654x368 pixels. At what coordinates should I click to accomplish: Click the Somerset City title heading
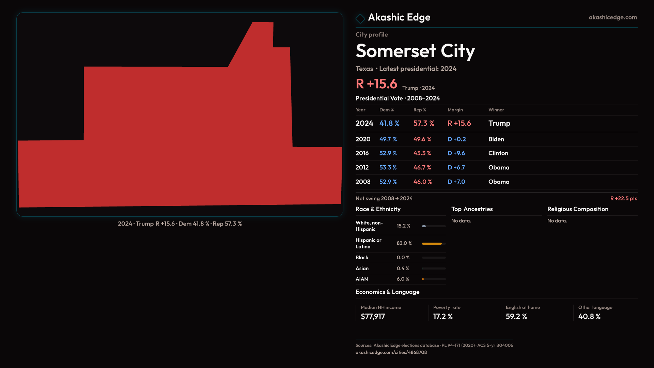point(415,51)
